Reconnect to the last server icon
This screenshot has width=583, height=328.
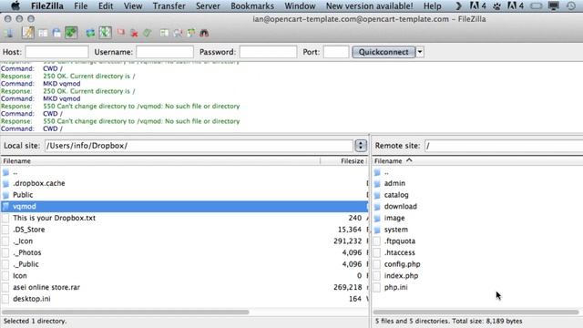[x=148, y=33]
